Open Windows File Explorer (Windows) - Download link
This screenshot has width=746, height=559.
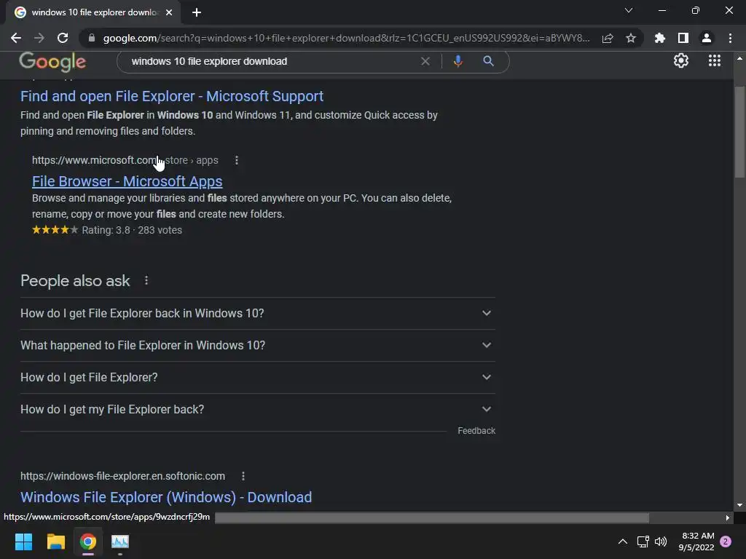click(x=166, y=496)
